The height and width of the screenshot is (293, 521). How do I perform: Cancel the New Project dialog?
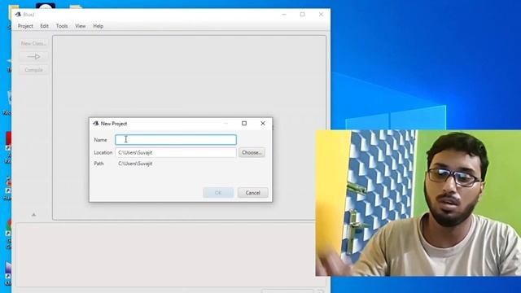pyautogui.click(x=252, y=193)
